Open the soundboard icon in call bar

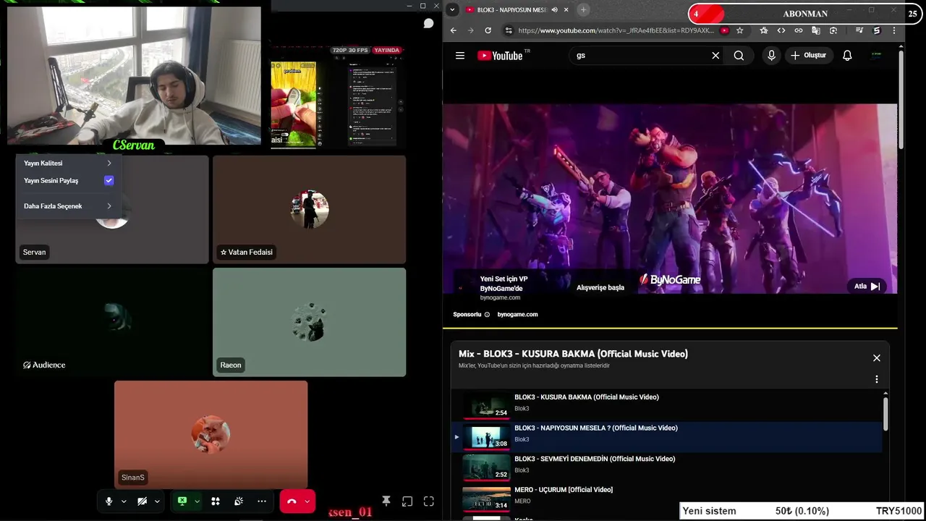coord(239,501)
